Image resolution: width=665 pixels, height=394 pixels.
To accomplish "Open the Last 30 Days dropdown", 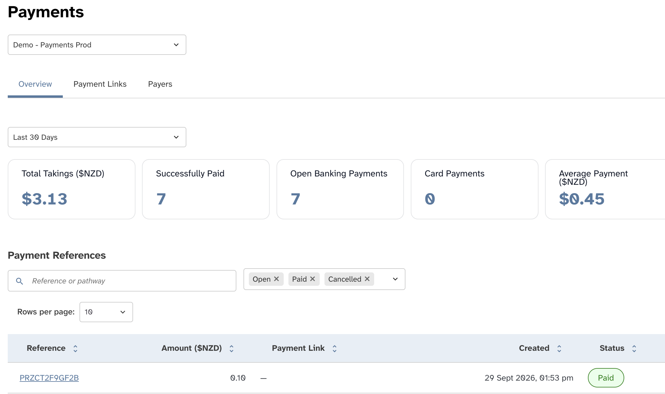I will click(97, 137).
